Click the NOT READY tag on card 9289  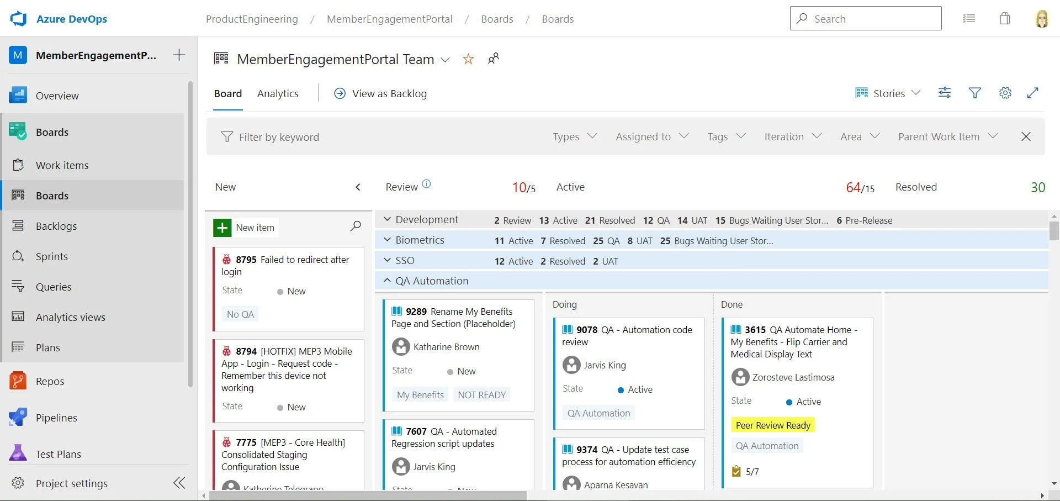click(481, 395)
